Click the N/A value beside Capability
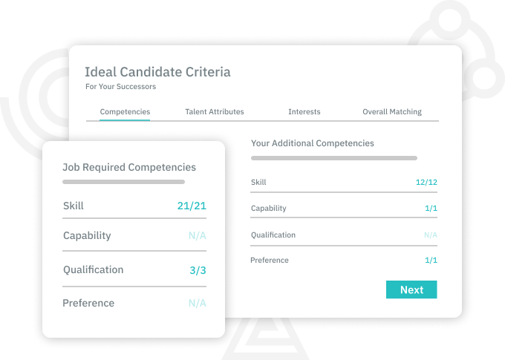 [x=198, y=236]
